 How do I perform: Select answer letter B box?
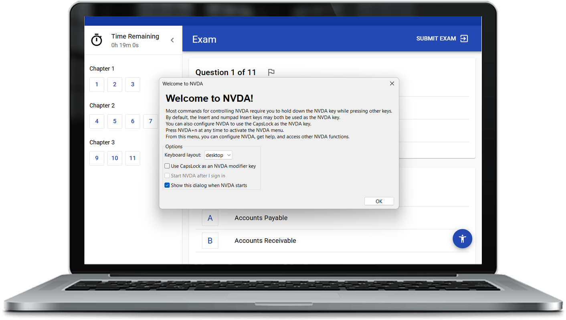tap(210, 241)
